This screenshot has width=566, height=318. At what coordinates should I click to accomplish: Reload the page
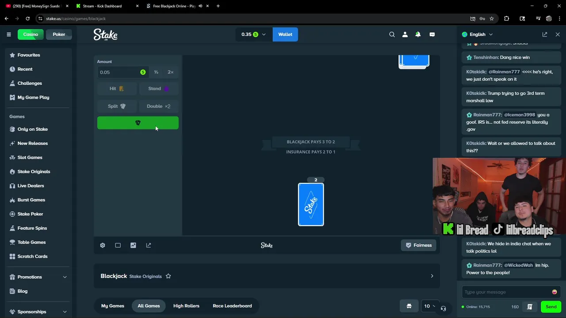point(27,19)
